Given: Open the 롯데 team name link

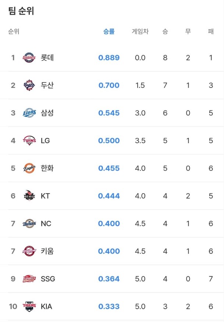Looking at the screenshot, I should point(47,58).
